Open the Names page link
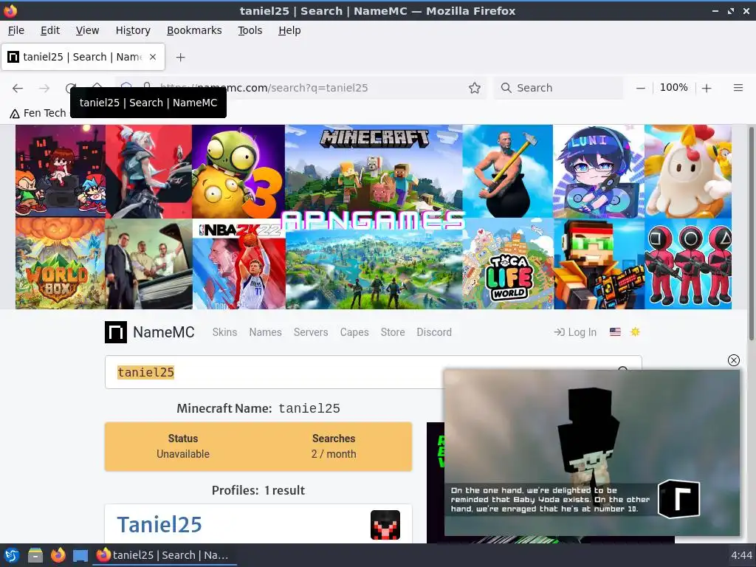Screen dimensions: 756x567 point(265,332)
